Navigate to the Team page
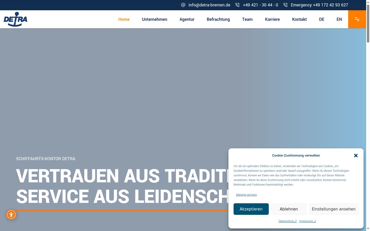The width and height of the screenshot is (370, 231). pos(247,19)
